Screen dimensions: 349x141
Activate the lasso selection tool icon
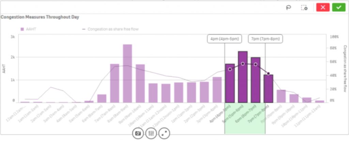288,7
